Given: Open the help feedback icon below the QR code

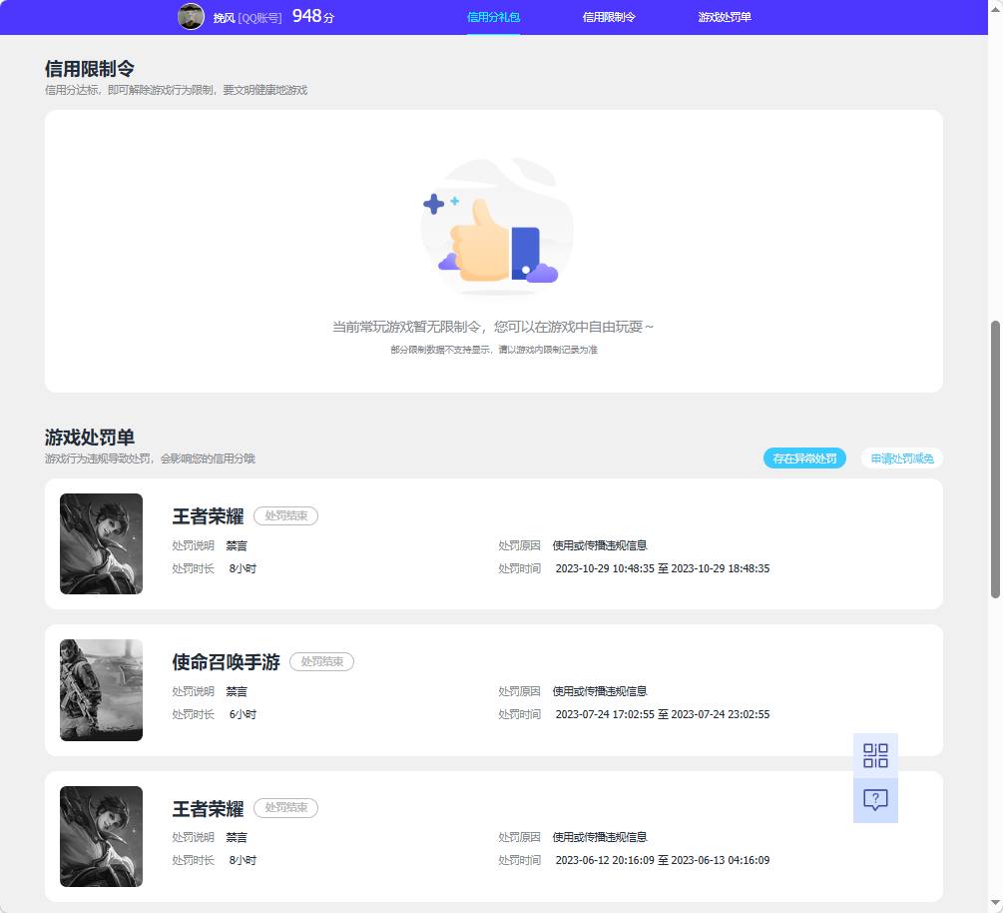Looking at the screenshot, I should click(875, 799).
